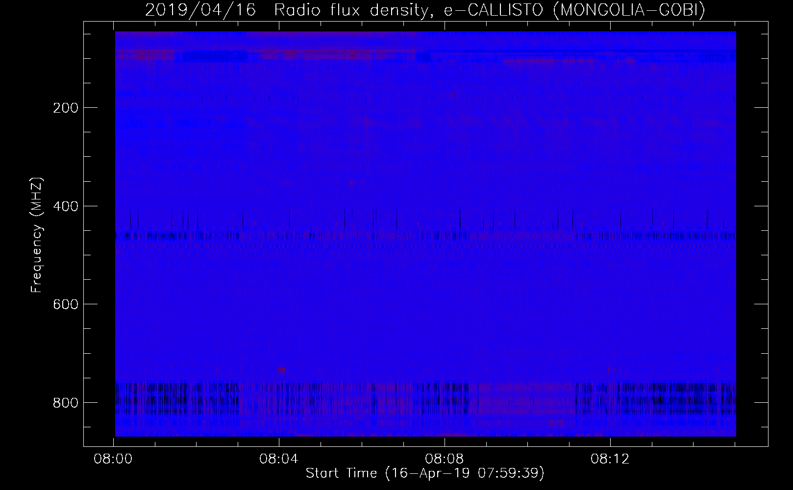Click the 08:00 time tick label

coord(114,460)
